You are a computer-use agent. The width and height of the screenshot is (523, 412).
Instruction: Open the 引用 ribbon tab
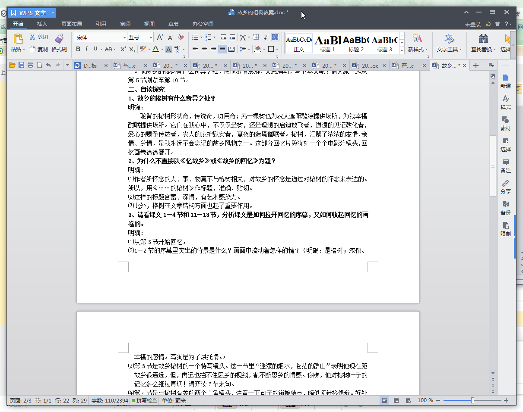[101, 24]
